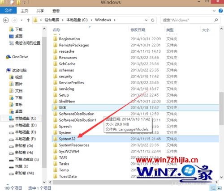Click the search magnifier icon
This screenshot has width=224, height=191.
[216, 20]
